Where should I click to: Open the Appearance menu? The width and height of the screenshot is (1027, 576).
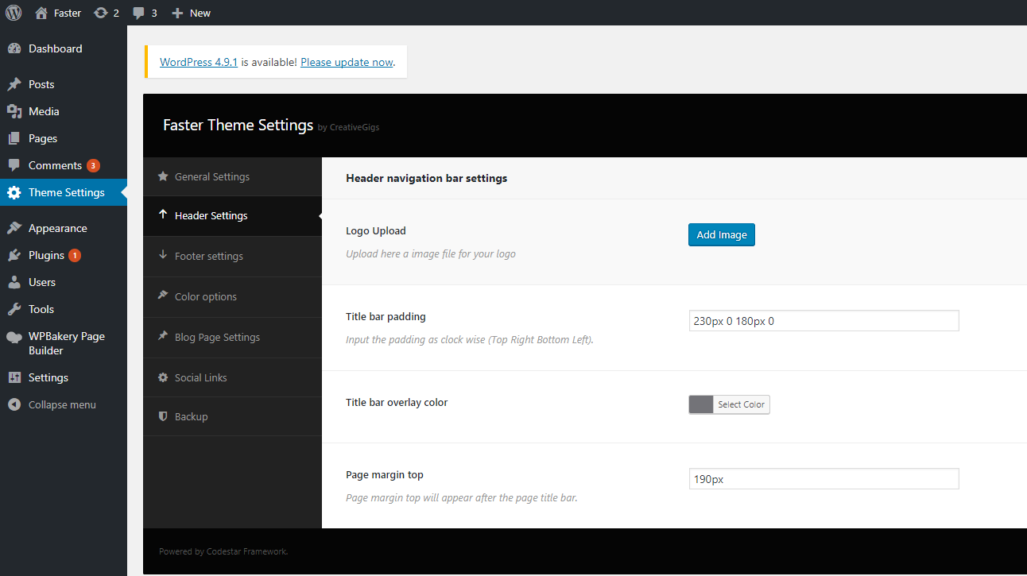[x=57, y=228]
